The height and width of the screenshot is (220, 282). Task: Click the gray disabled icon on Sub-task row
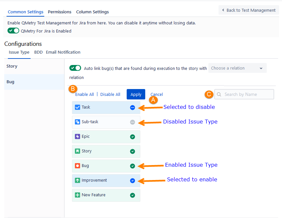[132, 122]
